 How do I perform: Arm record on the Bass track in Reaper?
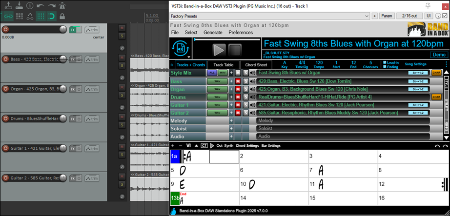pyautogui.click(x=5, y=59)
